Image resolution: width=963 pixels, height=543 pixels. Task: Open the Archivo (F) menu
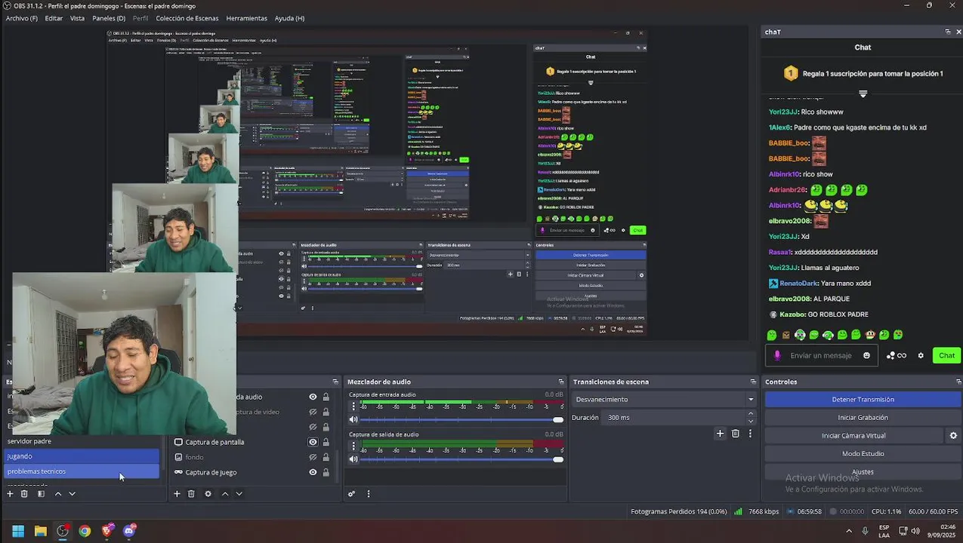(22, 18)
